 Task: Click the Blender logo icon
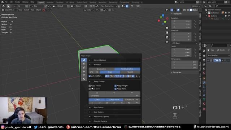[2, 2]
